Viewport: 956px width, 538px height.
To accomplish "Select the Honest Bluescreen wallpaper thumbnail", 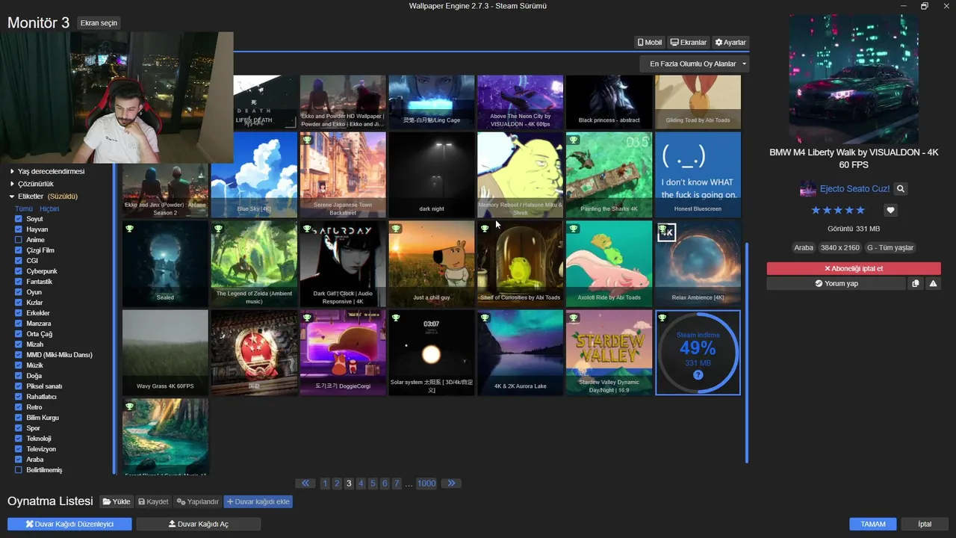I will (x=698, y=175).
